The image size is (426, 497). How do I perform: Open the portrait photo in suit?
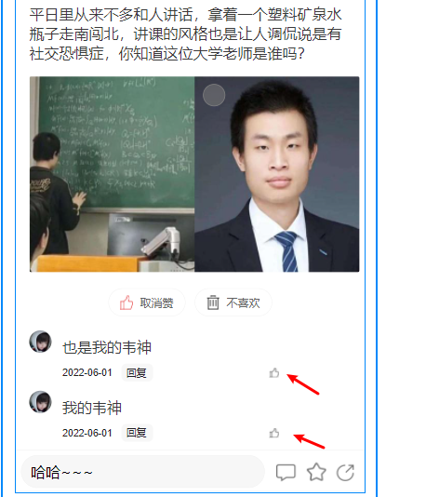tap(277, 174)
